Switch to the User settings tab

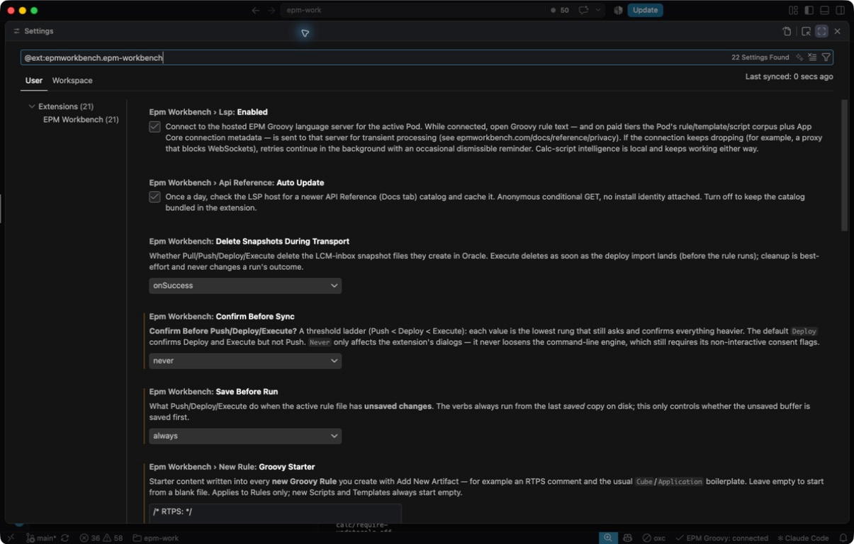click(34, 81)
